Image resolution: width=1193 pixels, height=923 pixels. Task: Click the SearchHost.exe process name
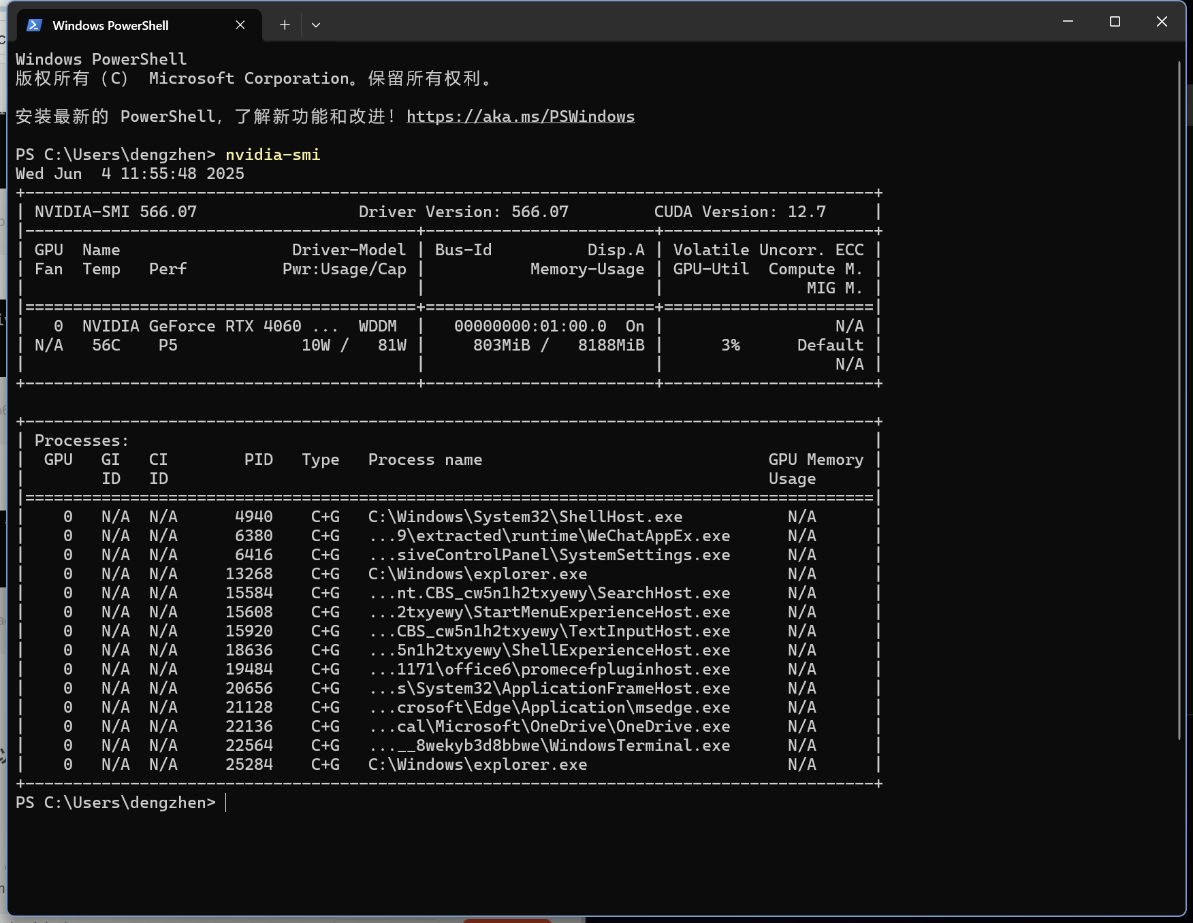[x=550, y=593]
